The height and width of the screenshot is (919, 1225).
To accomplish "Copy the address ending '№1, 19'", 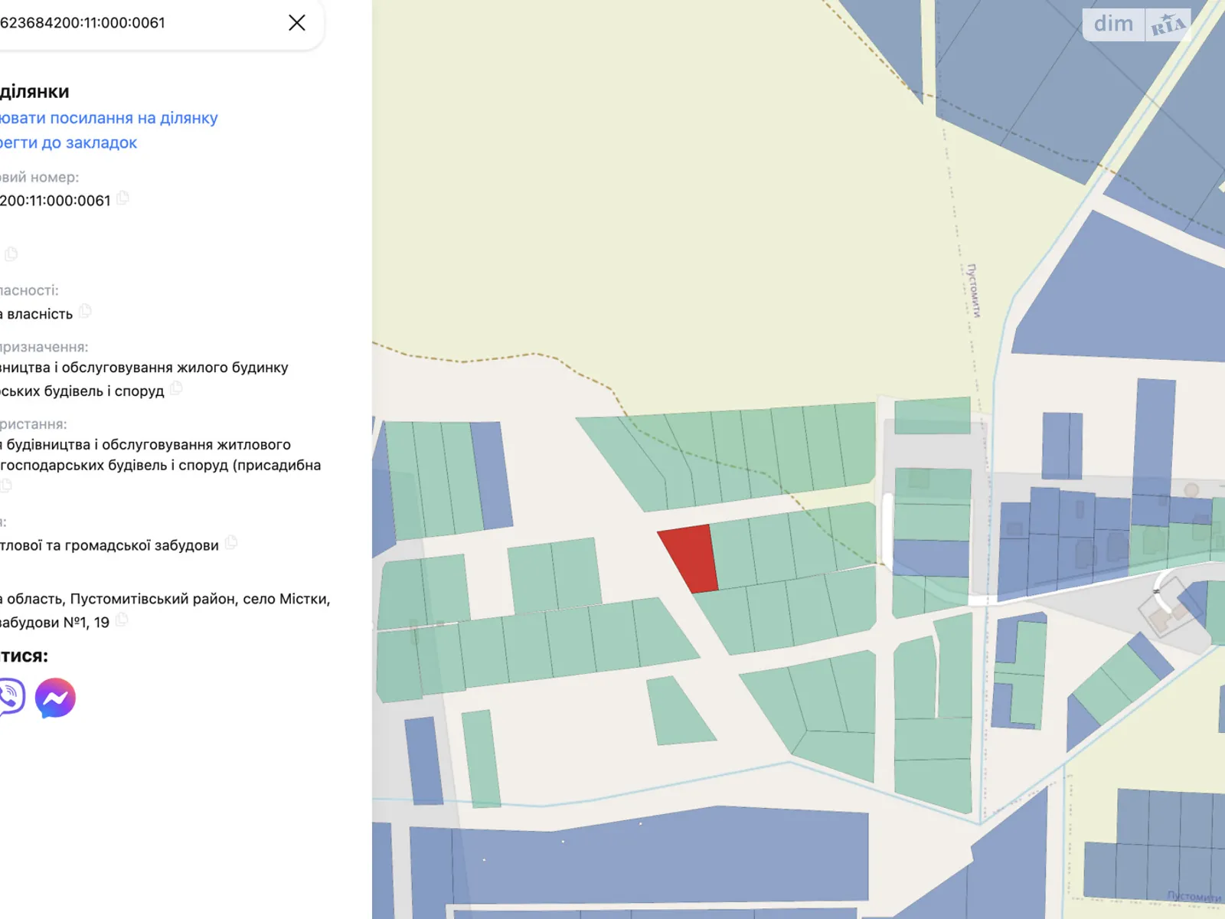I will (x=122, y=620).
